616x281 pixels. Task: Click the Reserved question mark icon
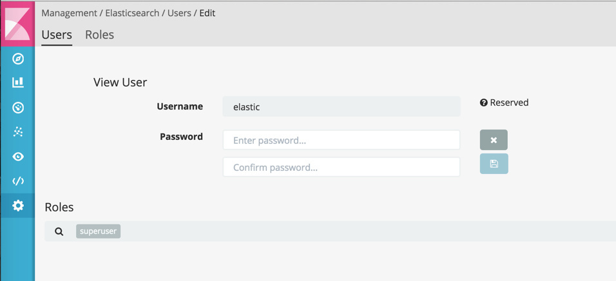[483, 102]
